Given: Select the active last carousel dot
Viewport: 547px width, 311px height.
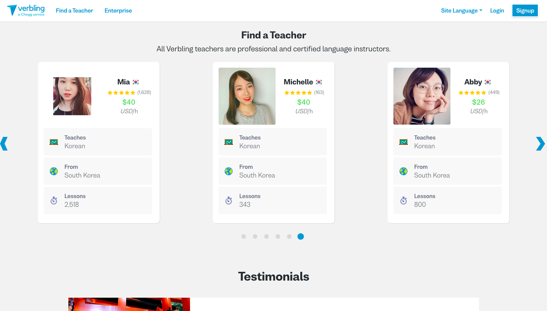Looking at the screenshot, I should point(301,236).
